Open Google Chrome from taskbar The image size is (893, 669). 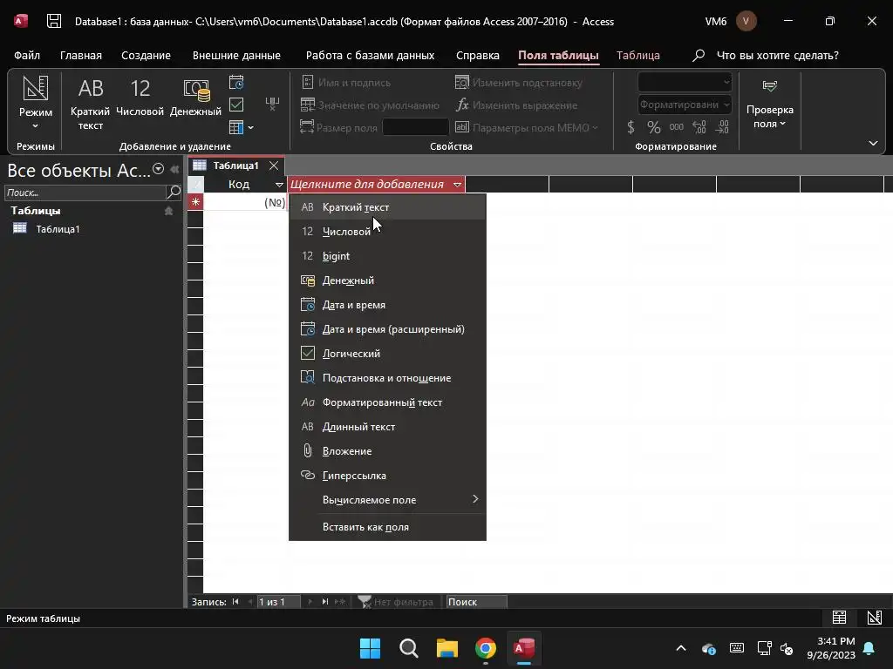tap(486, 648)
